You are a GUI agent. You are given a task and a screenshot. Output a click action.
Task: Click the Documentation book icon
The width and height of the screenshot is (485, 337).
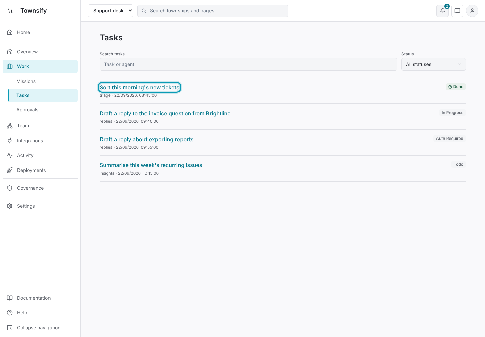10,298
